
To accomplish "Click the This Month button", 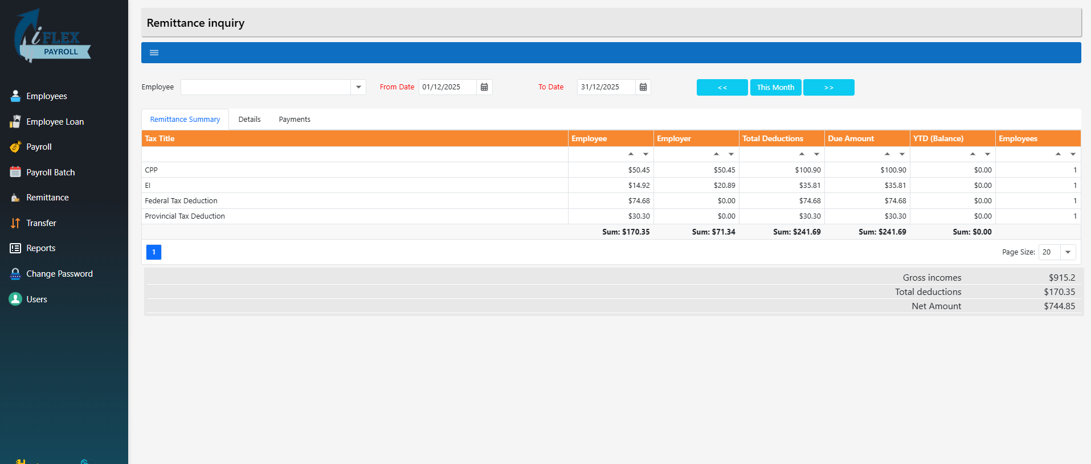I will 776,87.
